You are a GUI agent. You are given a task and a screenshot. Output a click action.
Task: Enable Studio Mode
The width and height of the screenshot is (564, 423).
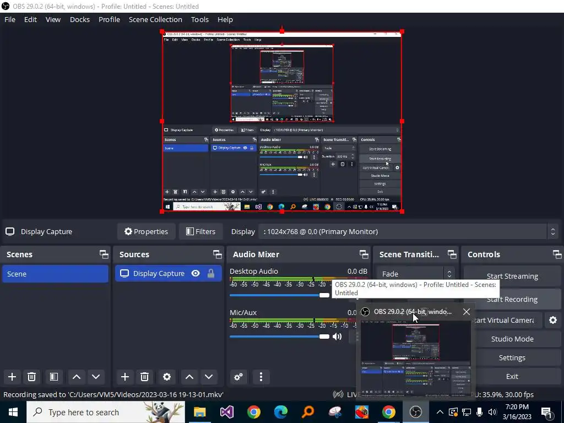tap(512, 339)
